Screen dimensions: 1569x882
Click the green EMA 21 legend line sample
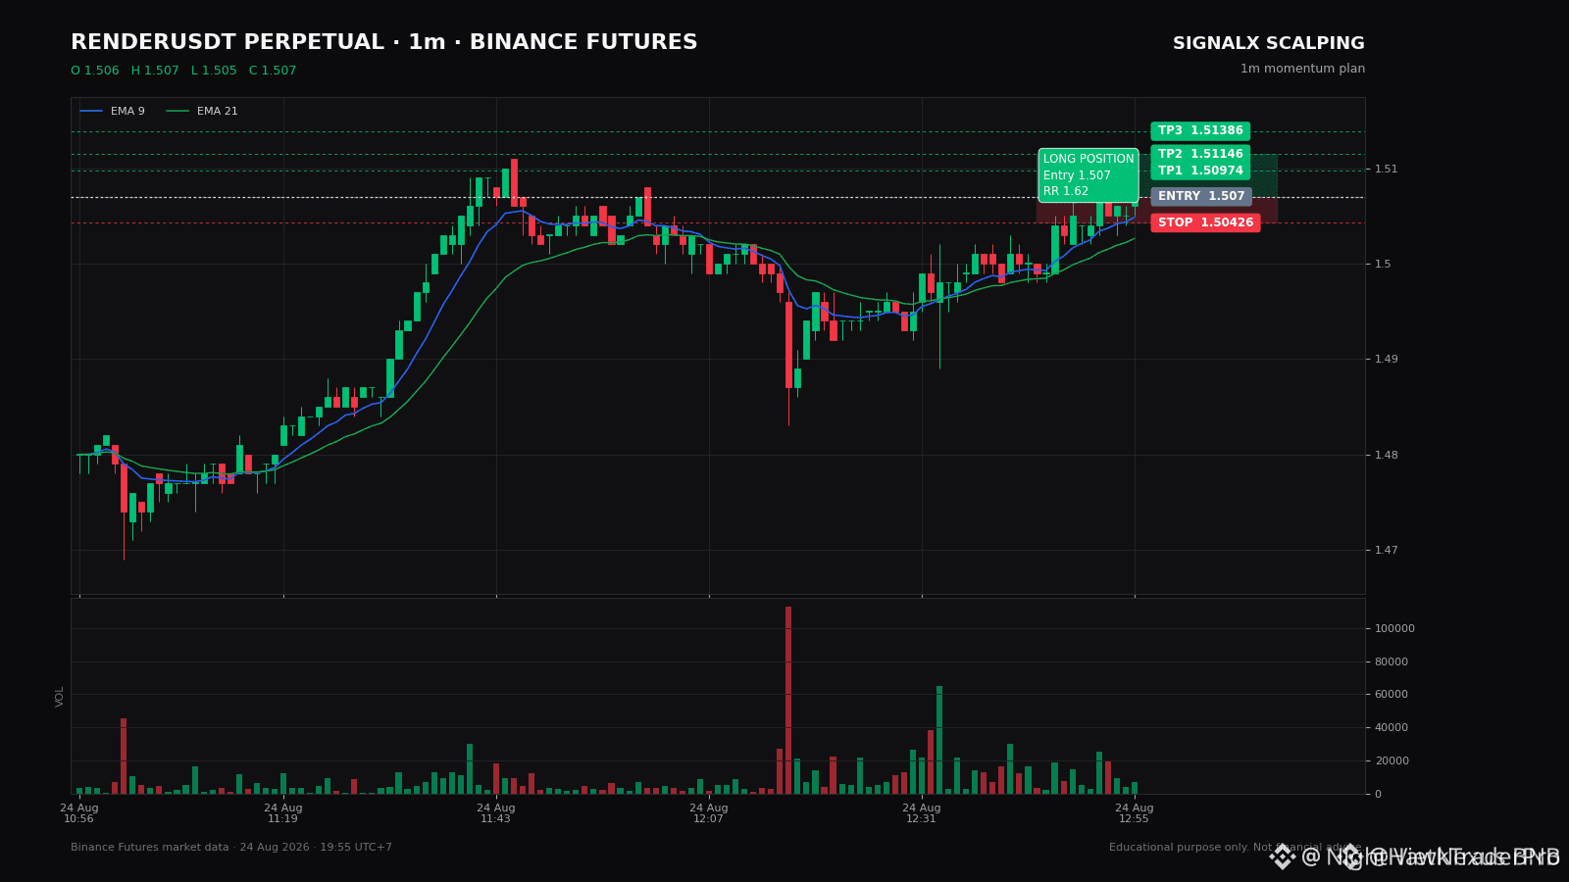(x=177, y=112)
